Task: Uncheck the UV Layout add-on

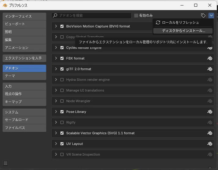Action: point(62,144)
